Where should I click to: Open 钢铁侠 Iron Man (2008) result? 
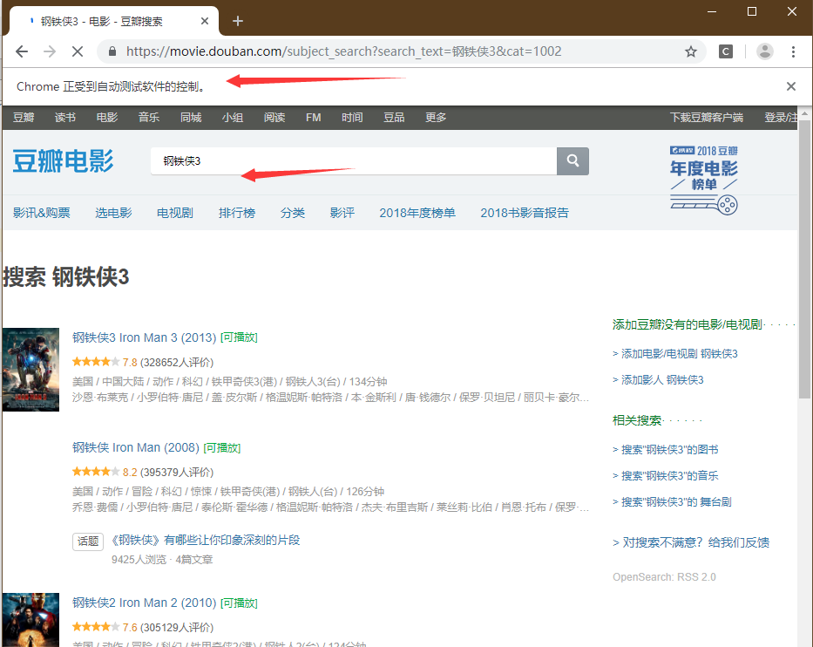tap(136, 448)
